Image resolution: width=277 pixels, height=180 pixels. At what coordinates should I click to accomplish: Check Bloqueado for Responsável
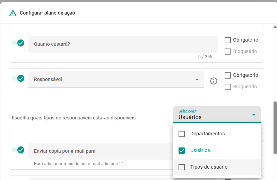click(x=228, y=87)
